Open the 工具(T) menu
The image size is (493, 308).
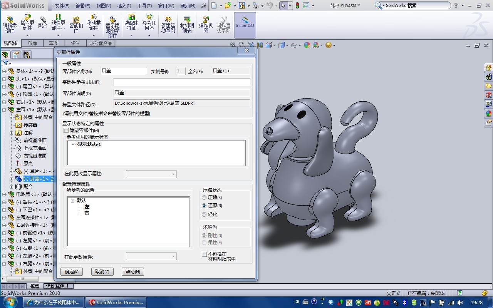click(144, 6)
